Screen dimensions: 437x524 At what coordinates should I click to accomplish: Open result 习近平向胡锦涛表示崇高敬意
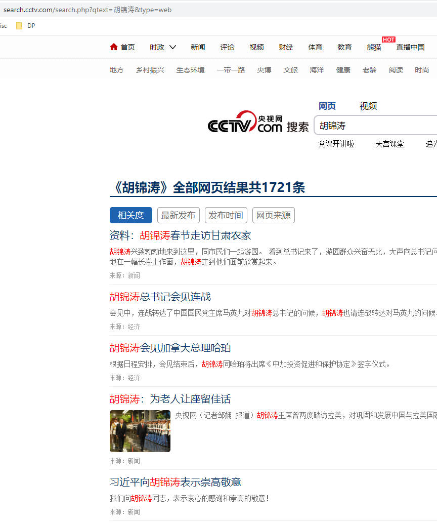176,482
